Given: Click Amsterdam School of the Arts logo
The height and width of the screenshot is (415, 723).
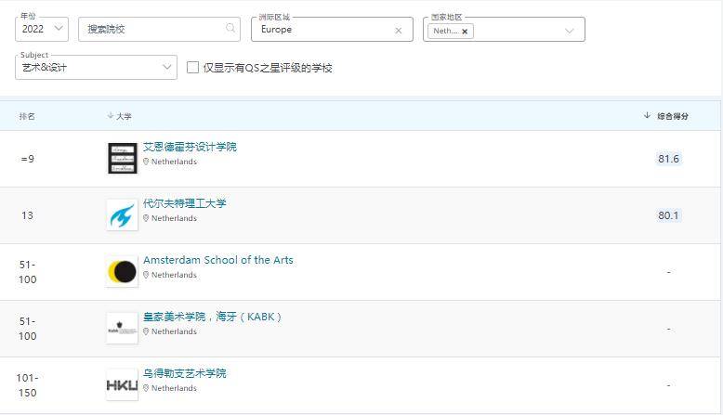Looking at the screenshot, I should point(122,272).
